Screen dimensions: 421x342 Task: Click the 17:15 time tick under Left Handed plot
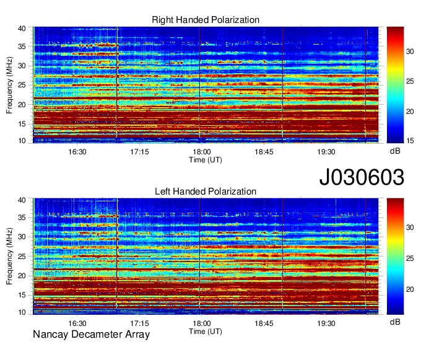coord(140,323)
